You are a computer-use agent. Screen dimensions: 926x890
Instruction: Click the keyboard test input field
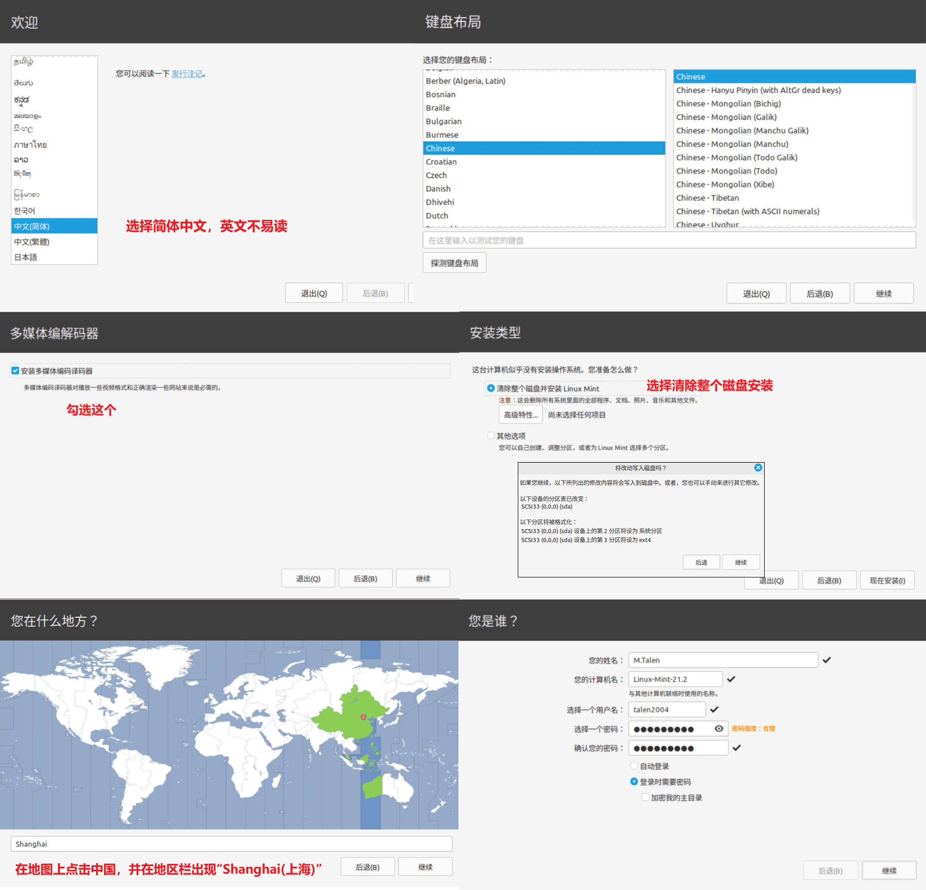[668, 240]
